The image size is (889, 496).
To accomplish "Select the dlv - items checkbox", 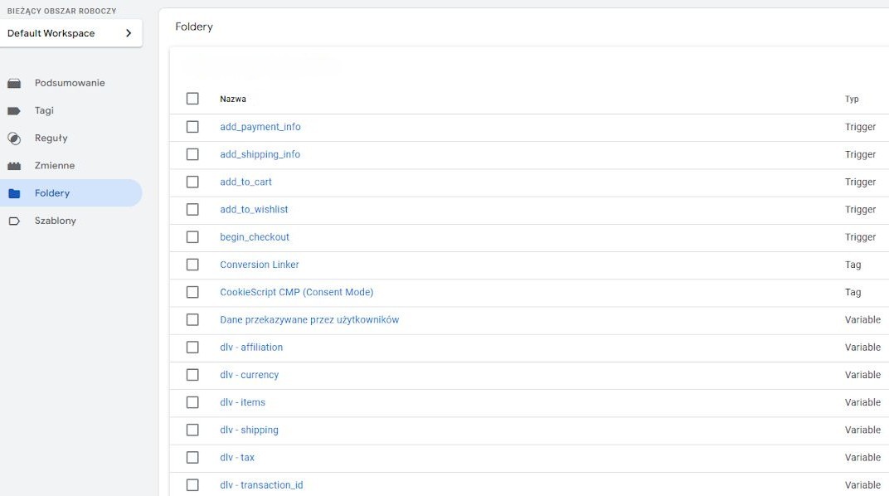I will click(192, 402).
